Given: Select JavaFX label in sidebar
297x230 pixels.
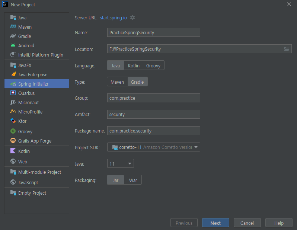Looking at the screenshot, I should point(25,66).
